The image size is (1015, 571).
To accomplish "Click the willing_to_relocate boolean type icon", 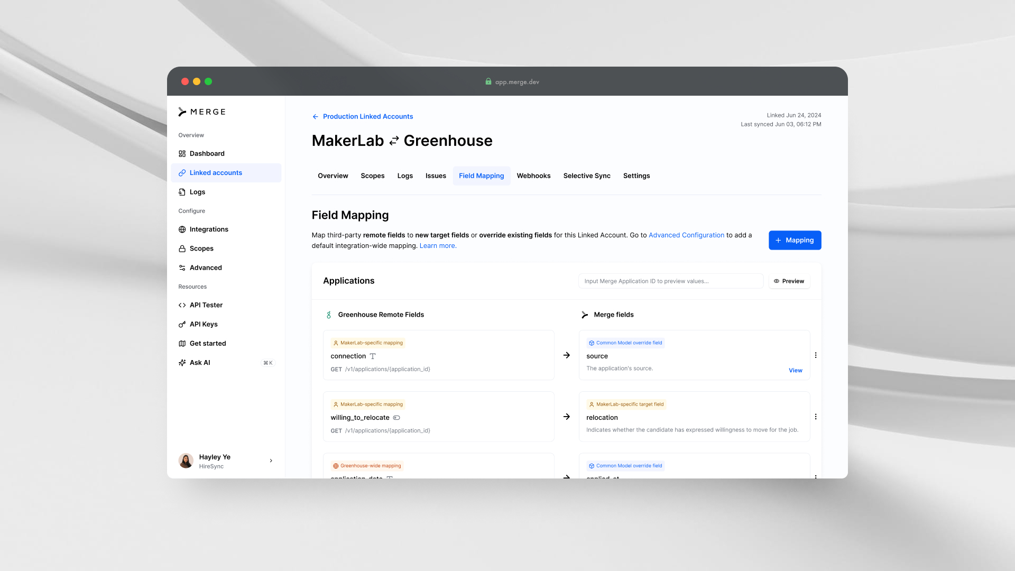I will click(x=396, y=418).
